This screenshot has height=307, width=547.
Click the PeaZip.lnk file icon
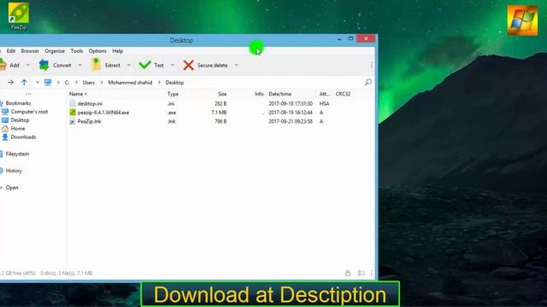pos(72,121)
